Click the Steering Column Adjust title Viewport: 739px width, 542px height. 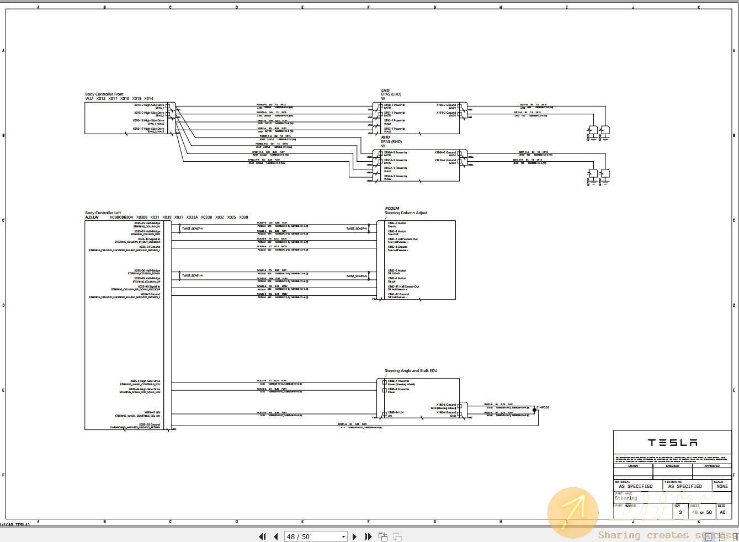click(x=406, y=213)
